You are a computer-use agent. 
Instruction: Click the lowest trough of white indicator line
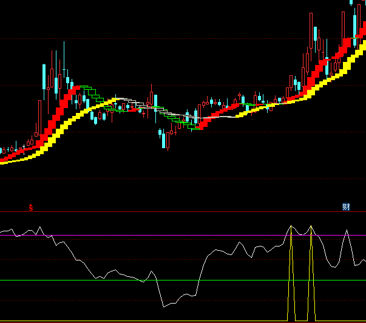tap(163, 305)
